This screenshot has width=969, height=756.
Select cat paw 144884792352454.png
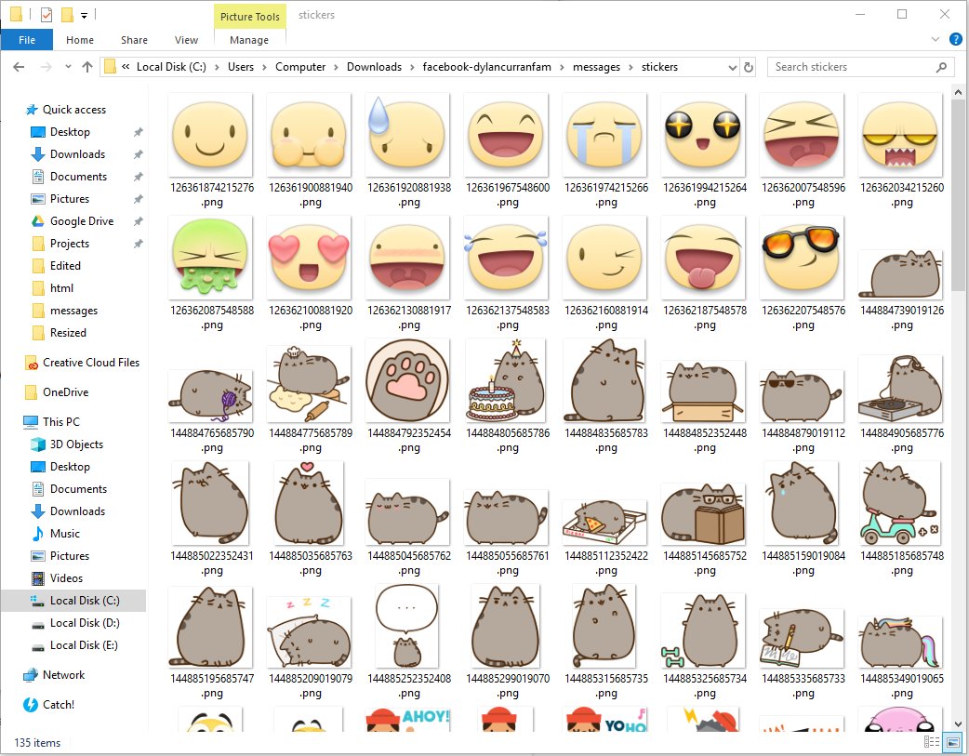click(x=408, y=380)
